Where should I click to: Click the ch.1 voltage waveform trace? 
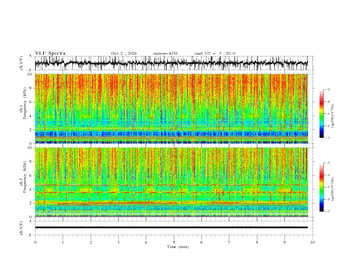(x=171, y=63)
